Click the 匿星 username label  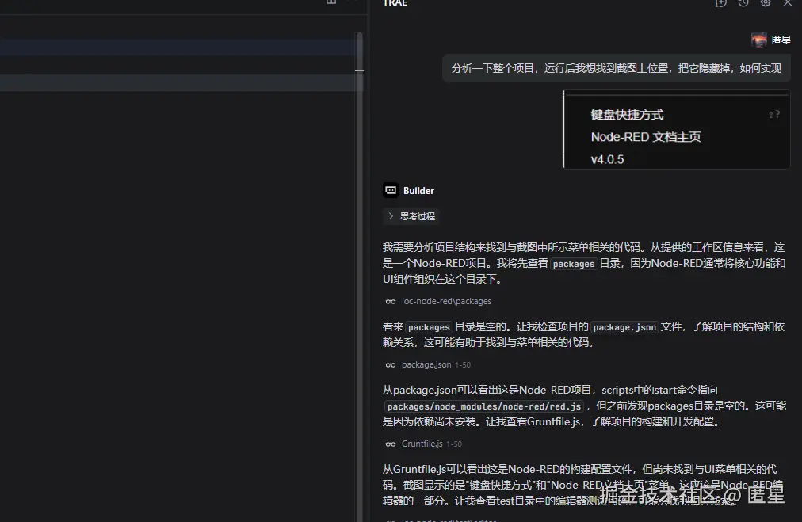(781, 40)
